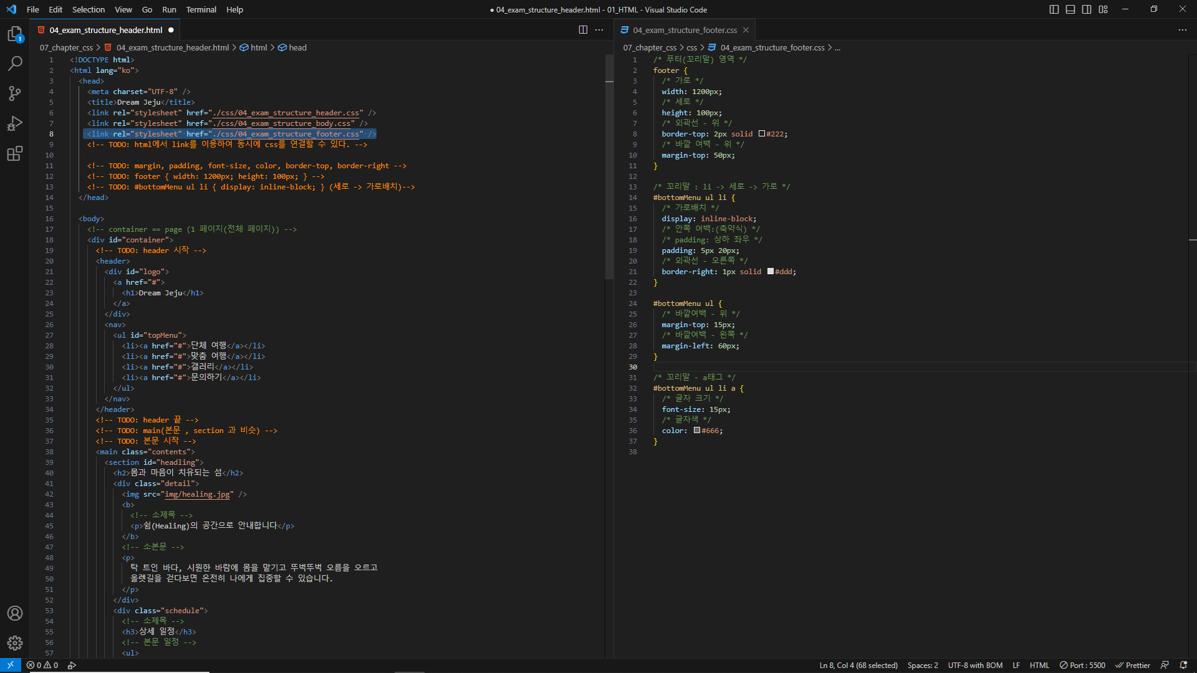The image size is (1197, 673).
Task: Open the Source Control view
Action: point(15,93)
